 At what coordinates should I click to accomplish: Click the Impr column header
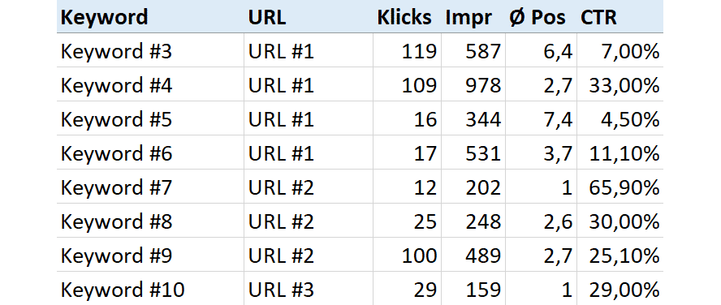473,17
